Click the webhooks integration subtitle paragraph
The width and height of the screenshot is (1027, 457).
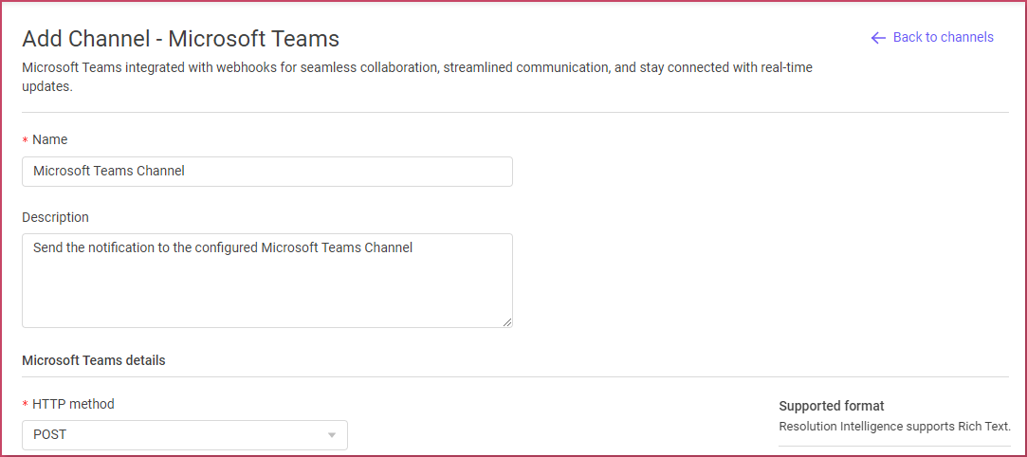417,77
